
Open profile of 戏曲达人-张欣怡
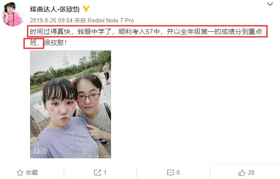click(55, 9)
